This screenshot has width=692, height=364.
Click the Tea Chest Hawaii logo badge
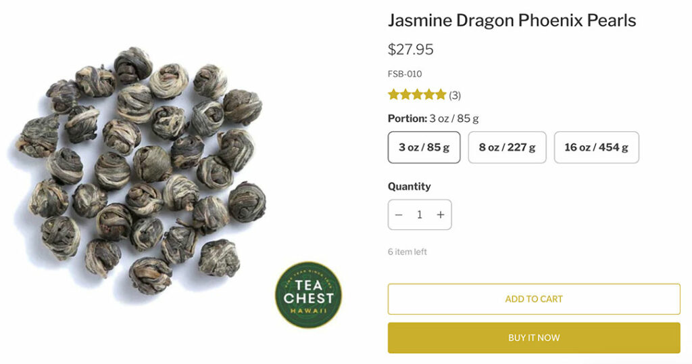(x=308, y=294)
